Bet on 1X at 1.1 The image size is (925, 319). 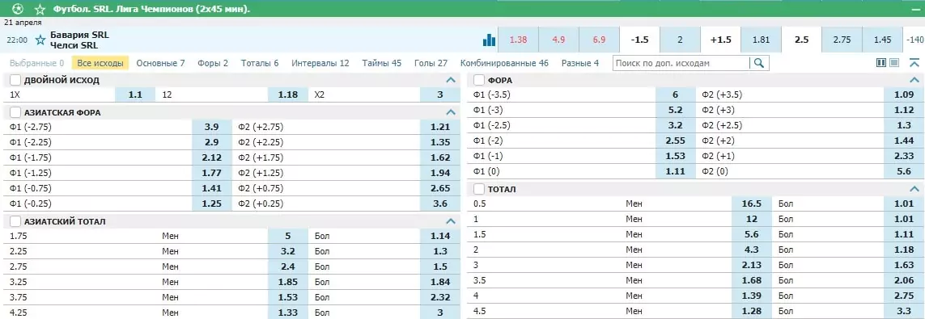(x=135, y=94)
